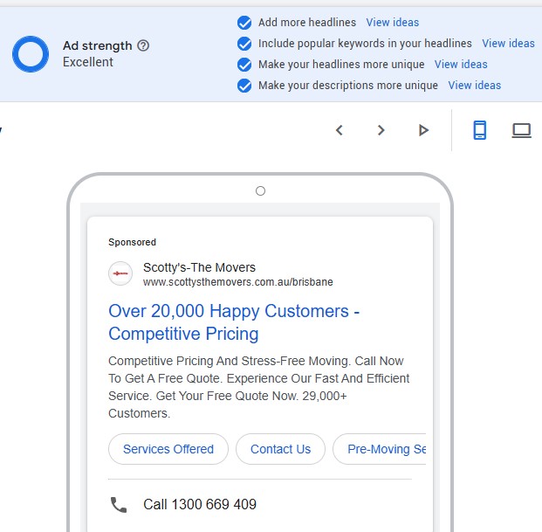The width and height of the screenshot is (542, 532).
Task: Click checkmark beside Make your descriptions more unique
Action: 244,86
